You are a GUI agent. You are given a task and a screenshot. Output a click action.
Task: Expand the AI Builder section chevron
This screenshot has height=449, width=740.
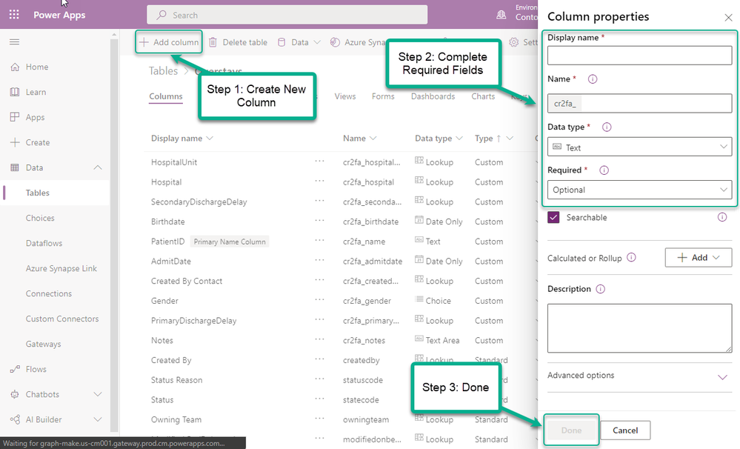point(98,419)
